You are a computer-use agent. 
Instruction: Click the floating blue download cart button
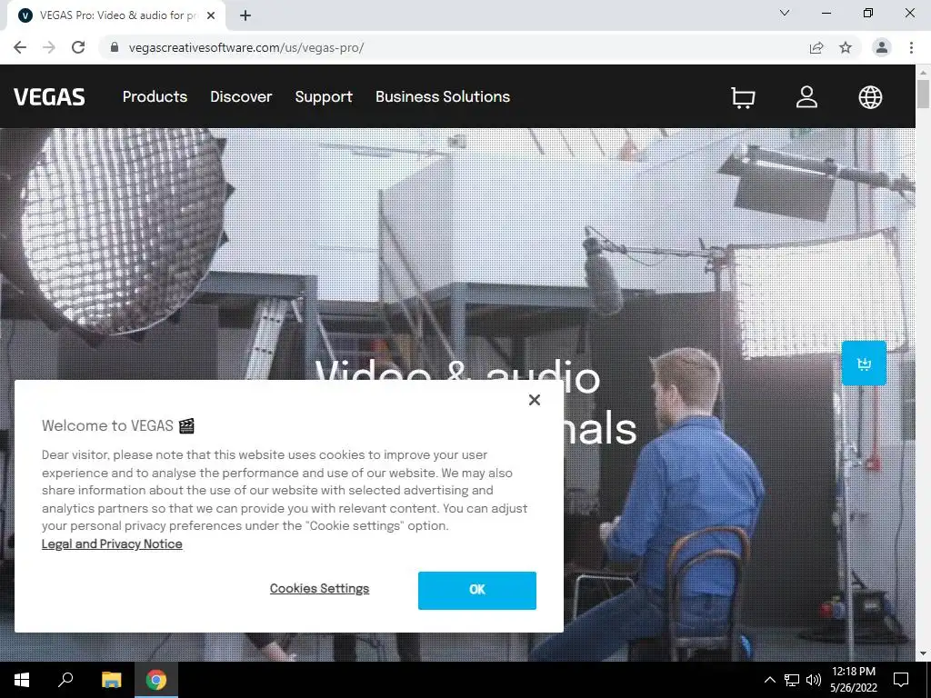click(x=864, y=364)
